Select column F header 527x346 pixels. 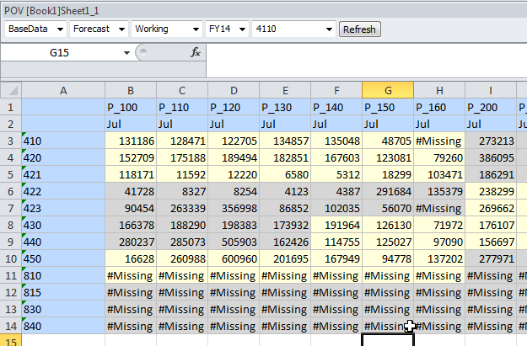pyautogui.click(x=336, y=90)
